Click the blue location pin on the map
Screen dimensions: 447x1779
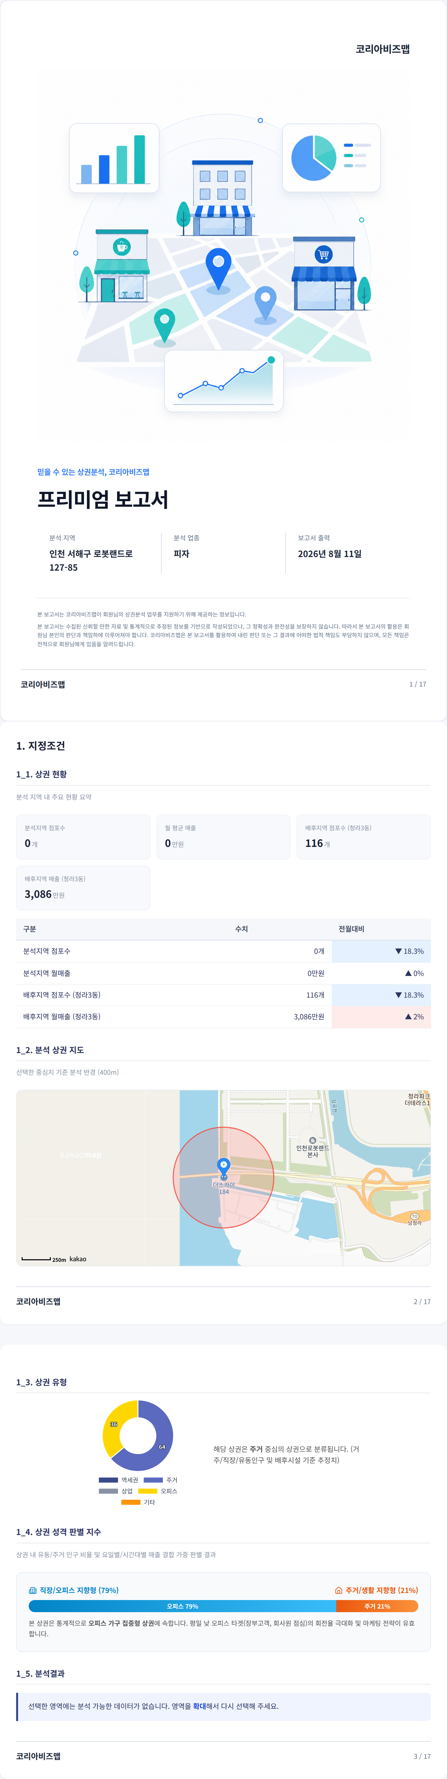(x=223, y=1167)
